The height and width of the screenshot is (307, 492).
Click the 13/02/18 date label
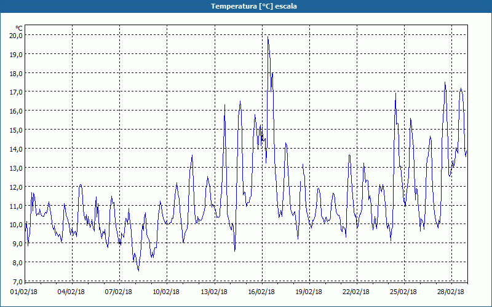(214, 292)
